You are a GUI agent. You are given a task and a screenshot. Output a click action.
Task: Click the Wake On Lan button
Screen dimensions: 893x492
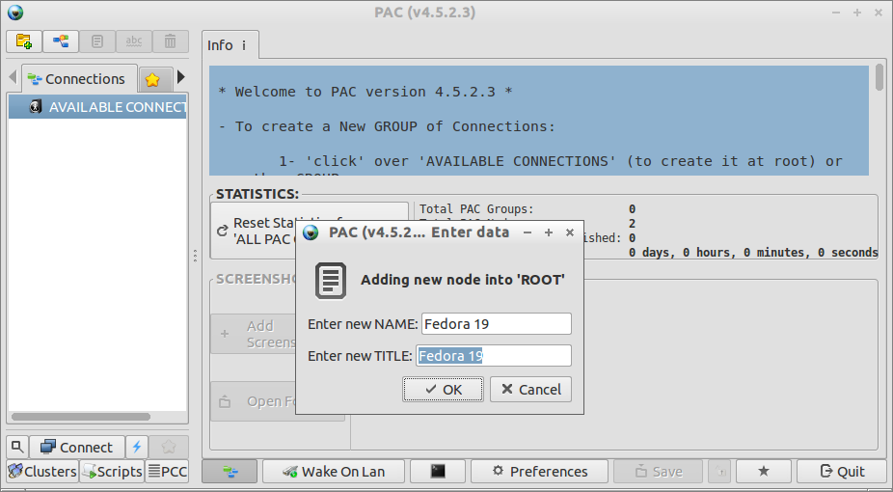(334, 472)
